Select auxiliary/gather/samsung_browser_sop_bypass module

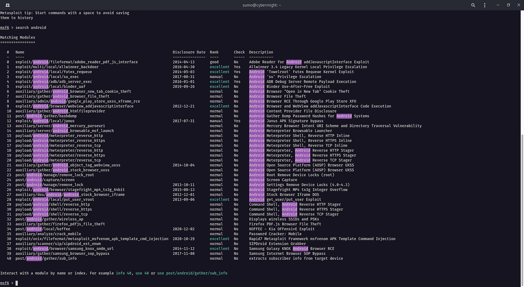[63, 253]
